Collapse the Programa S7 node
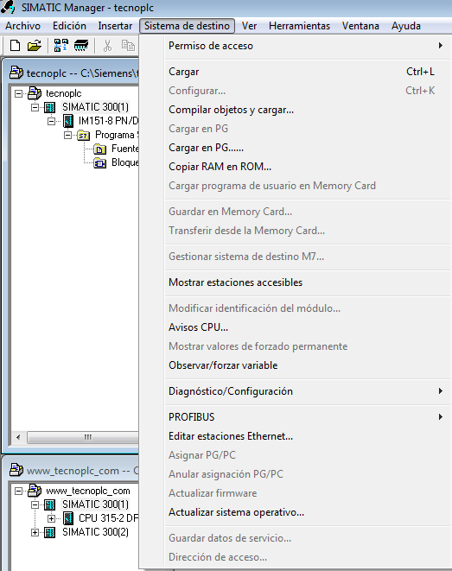 click(67, 135)
